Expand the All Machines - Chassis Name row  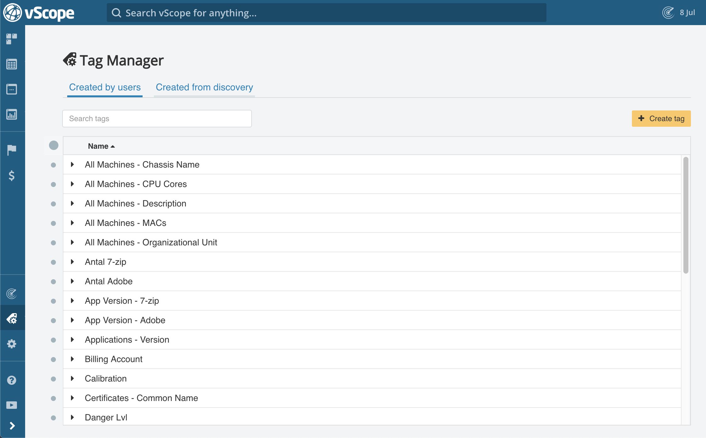[x=72, y=164]
